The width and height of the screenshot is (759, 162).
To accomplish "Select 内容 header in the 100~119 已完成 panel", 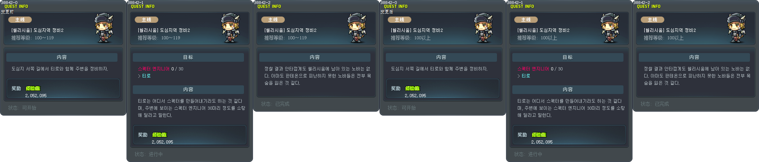I will (315, 57).
